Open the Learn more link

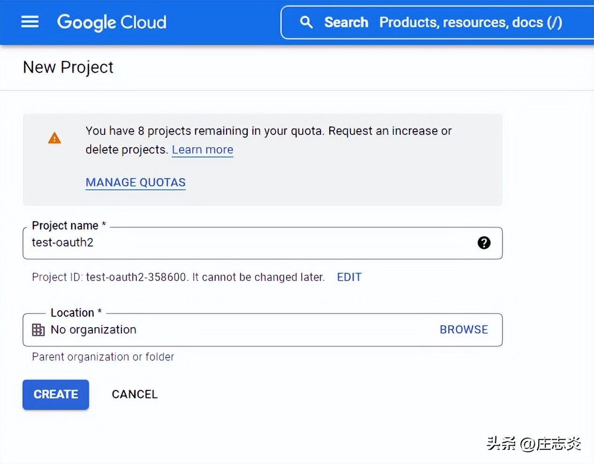202,150
